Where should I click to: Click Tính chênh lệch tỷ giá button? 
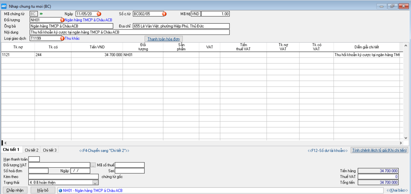(x=380, y=150)
